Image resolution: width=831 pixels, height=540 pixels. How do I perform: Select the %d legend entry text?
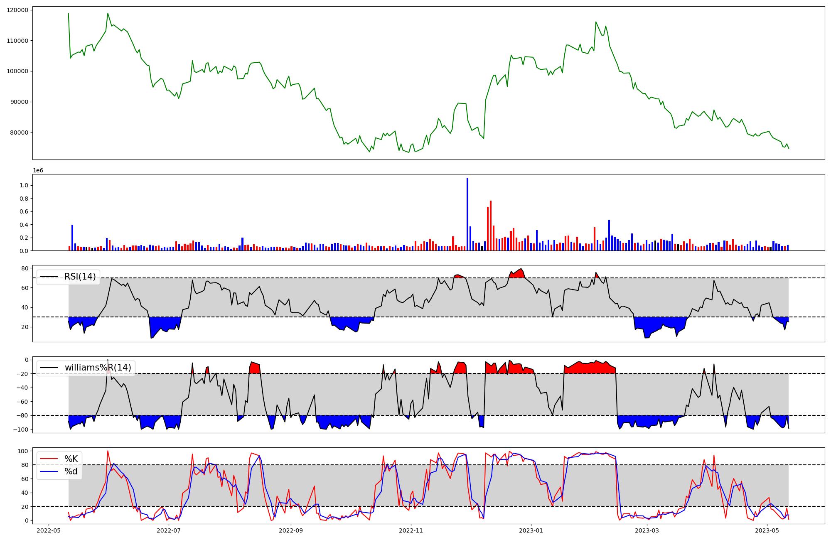tap(71, 471)
